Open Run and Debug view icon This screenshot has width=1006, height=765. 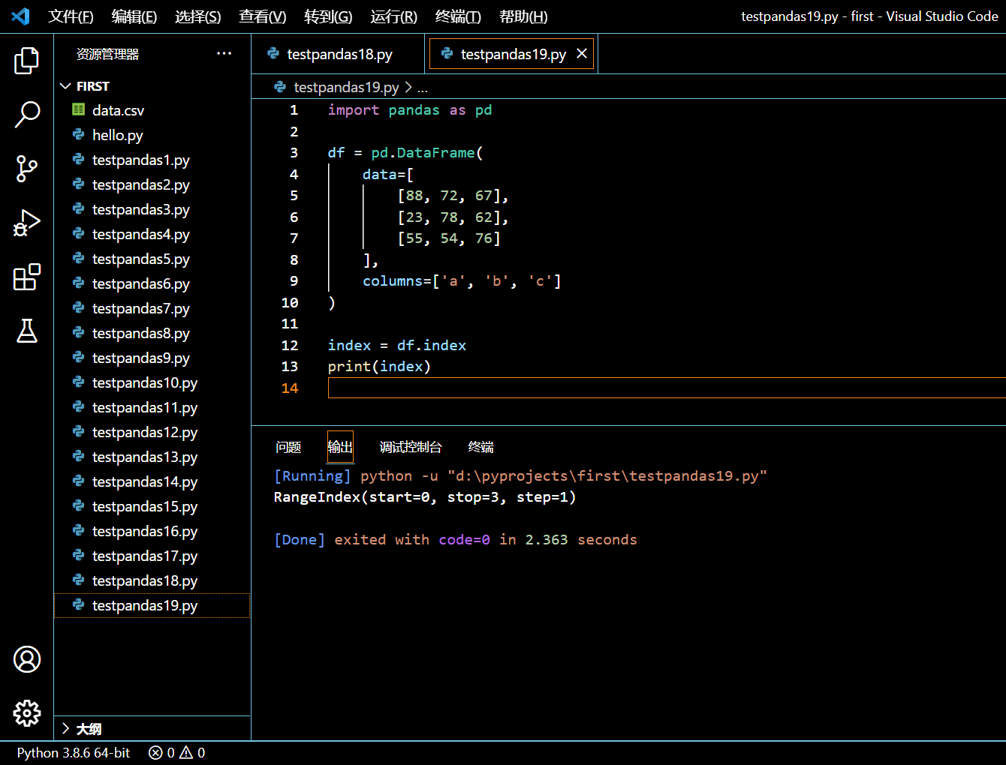click(x=27, y=223)
